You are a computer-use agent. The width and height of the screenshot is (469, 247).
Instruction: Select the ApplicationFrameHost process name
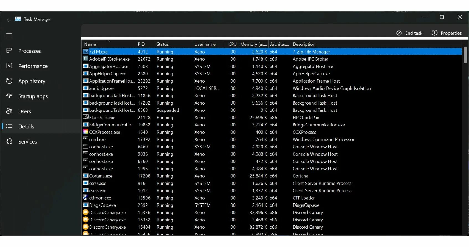point(112,81)
